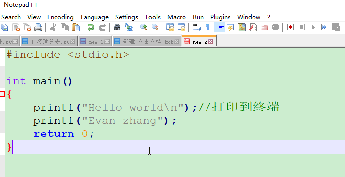Click the opening red brace
Image resolution: width=345 pixels, height=177 pixels.
[x=9, y=94]
